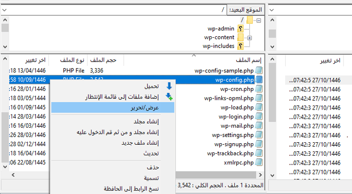Click the الموقع البعيد label

245,10
